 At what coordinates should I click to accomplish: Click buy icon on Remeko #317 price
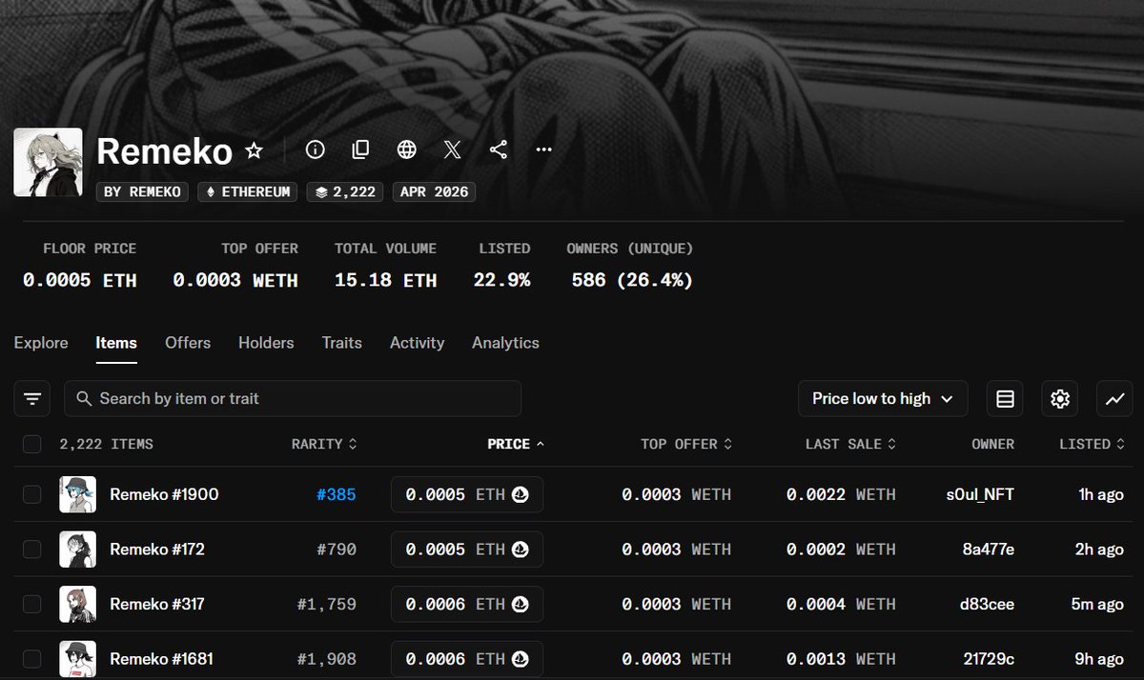(521, 604)
